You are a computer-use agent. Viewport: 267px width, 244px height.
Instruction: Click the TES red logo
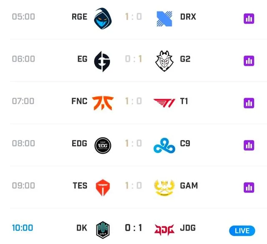pos(102,186)
